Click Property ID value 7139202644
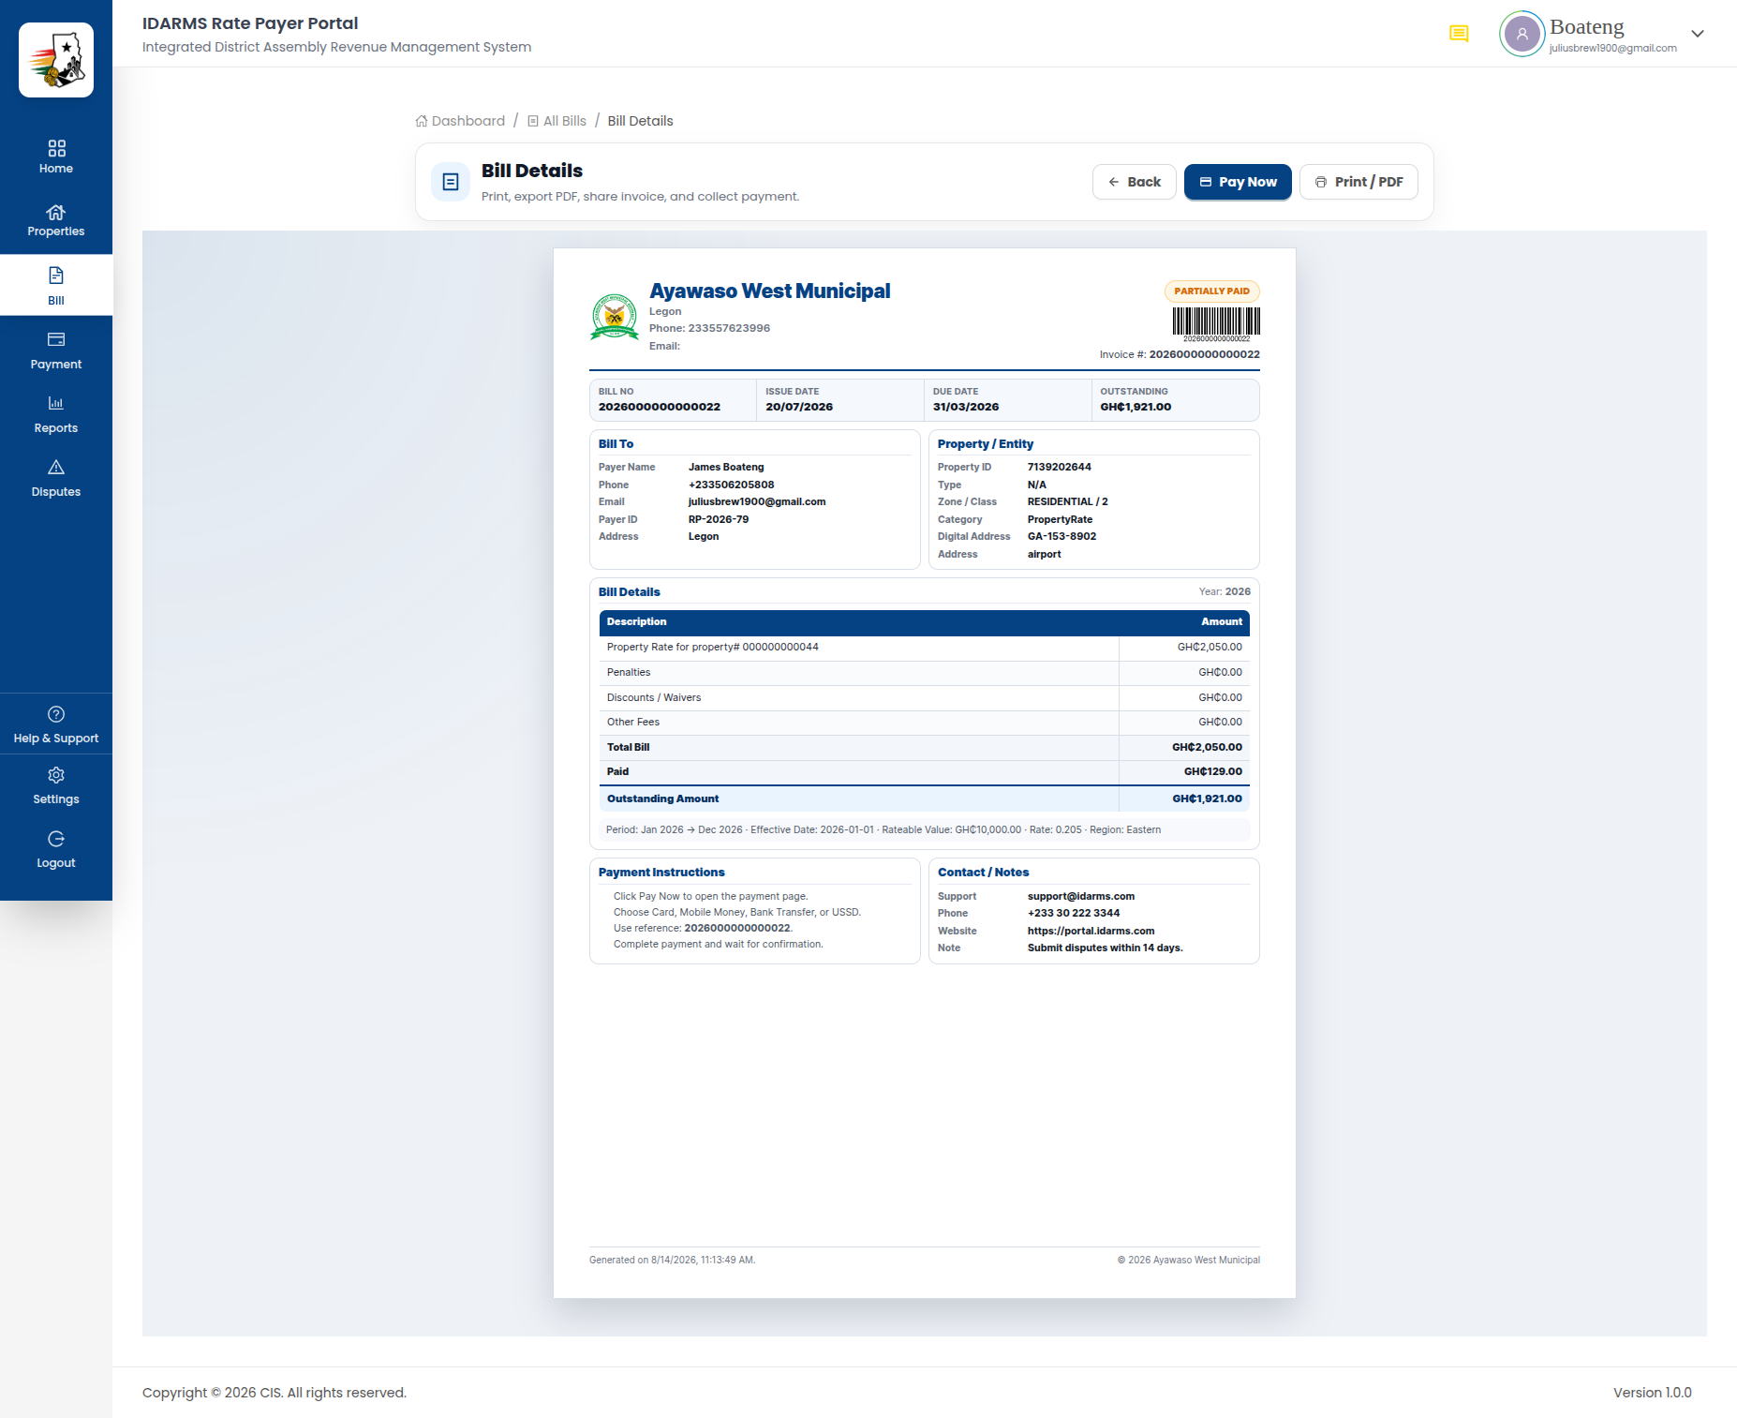This screenshot has height=1418, width=1737. point(1059,467)
